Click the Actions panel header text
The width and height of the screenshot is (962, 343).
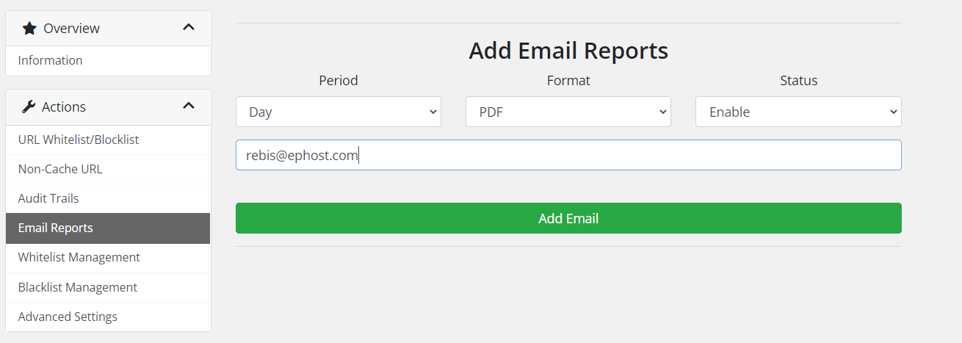[x=64, y=107]
